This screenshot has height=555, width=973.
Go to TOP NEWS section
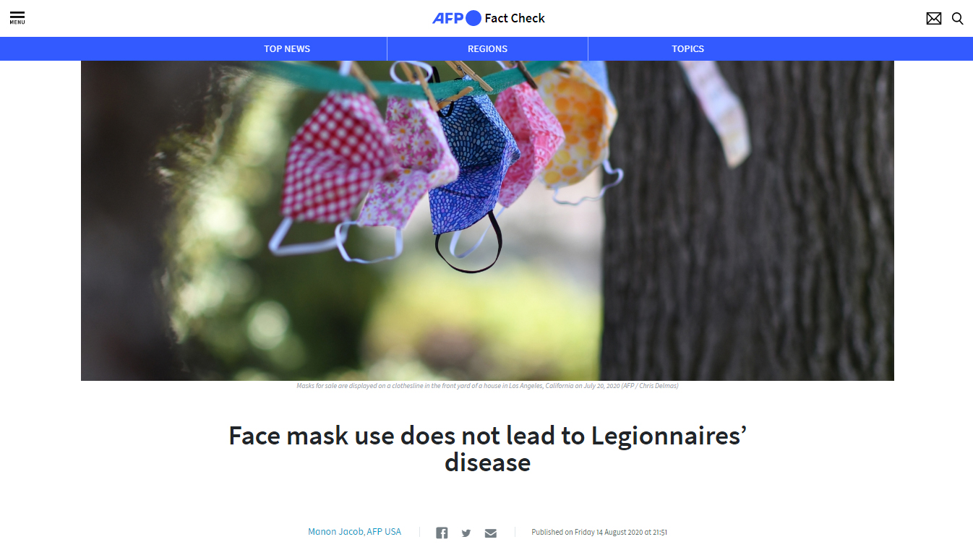pos(287,48)
